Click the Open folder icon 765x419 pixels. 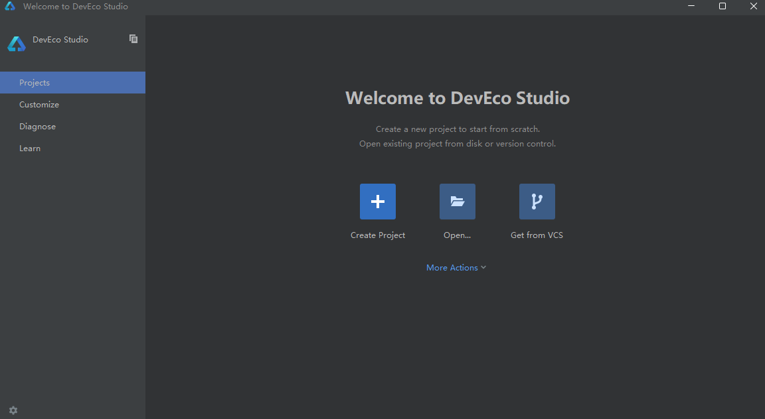(x=457, y=201)
